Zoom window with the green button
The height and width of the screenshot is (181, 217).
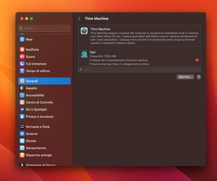point(31,18)
